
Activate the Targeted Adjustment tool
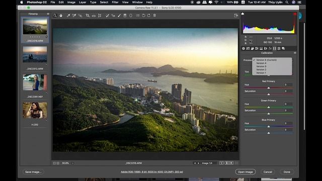(x=80, y=16)
